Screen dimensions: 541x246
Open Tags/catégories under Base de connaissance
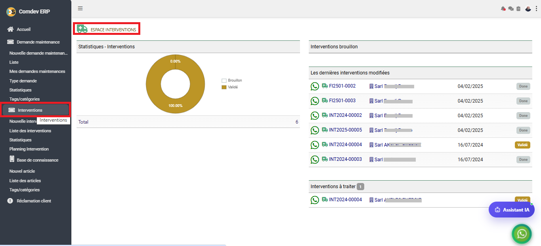[25, 190]
